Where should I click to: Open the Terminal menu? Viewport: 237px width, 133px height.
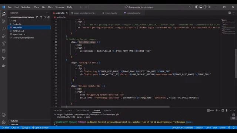click(x=60, y=7)
